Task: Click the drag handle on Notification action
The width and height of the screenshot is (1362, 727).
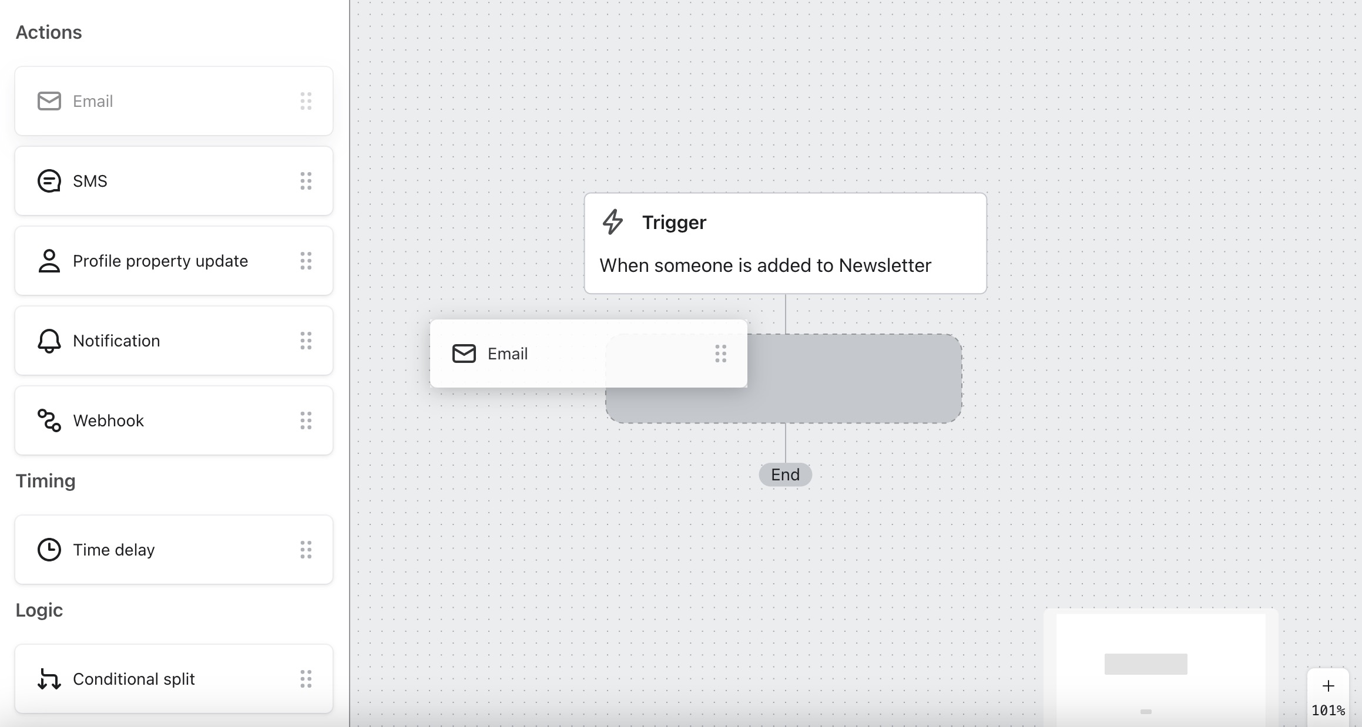Action: pyautogui.click(x=307, y=340)
